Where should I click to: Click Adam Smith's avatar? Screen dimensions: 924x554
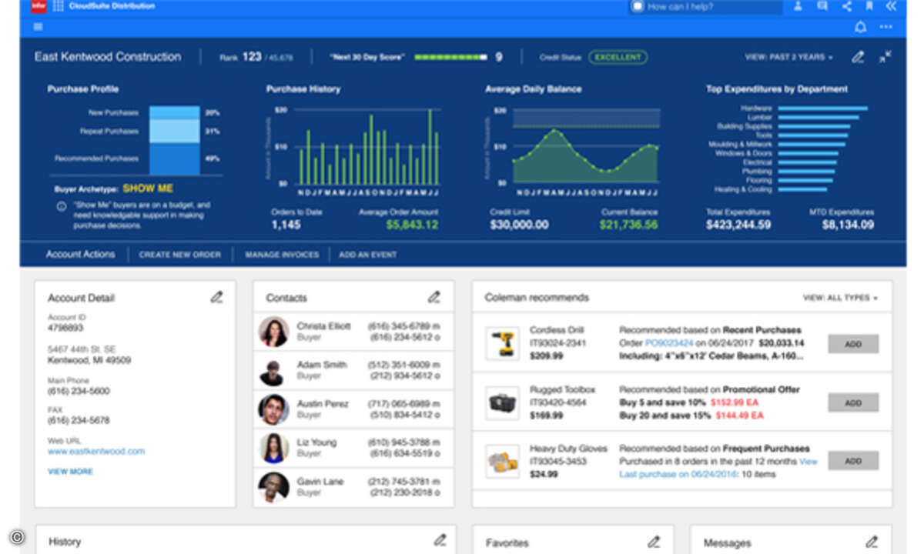click(x=273, y=371)
